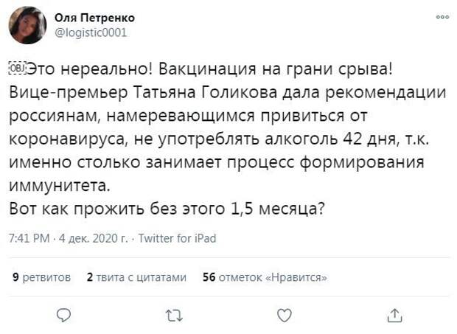Viewport: 457px width, 334px height.
Task: Show the 56 отметок «Нравится» list
Action: click(x=264, y=277)
